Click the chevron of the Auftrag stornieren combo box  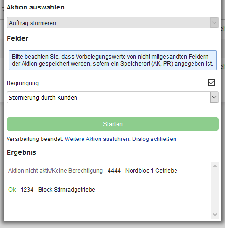214,23
